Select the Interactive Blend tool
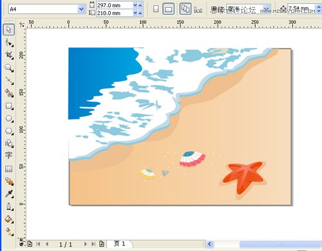 [x=9, y=181]
